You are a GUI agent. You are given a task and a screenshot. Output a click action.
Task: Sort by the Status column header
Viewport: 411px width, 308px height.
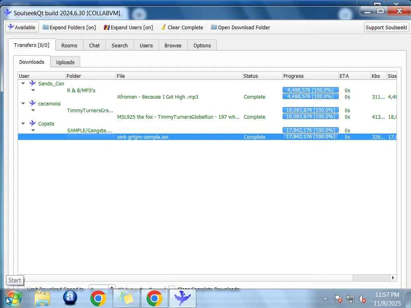pos(262,76)
